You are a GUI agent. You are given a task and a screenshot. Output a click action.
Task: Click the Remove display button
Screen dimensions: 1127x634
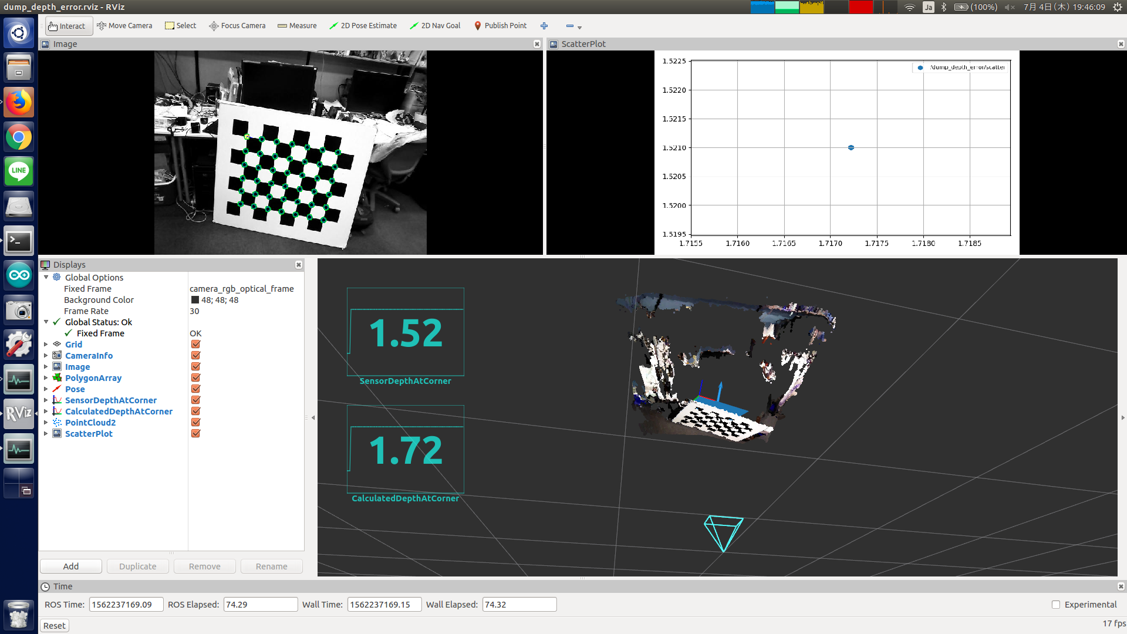point(205,566)
